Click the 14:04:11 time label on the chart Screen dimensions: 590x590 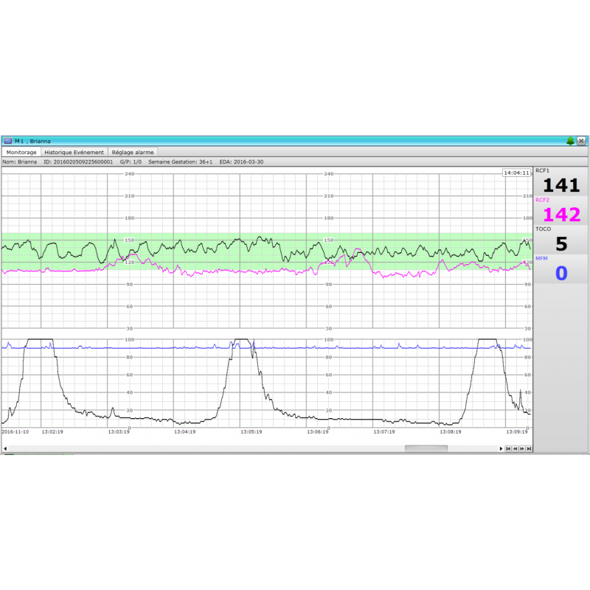pyautogui.click(x=516, y=173)
